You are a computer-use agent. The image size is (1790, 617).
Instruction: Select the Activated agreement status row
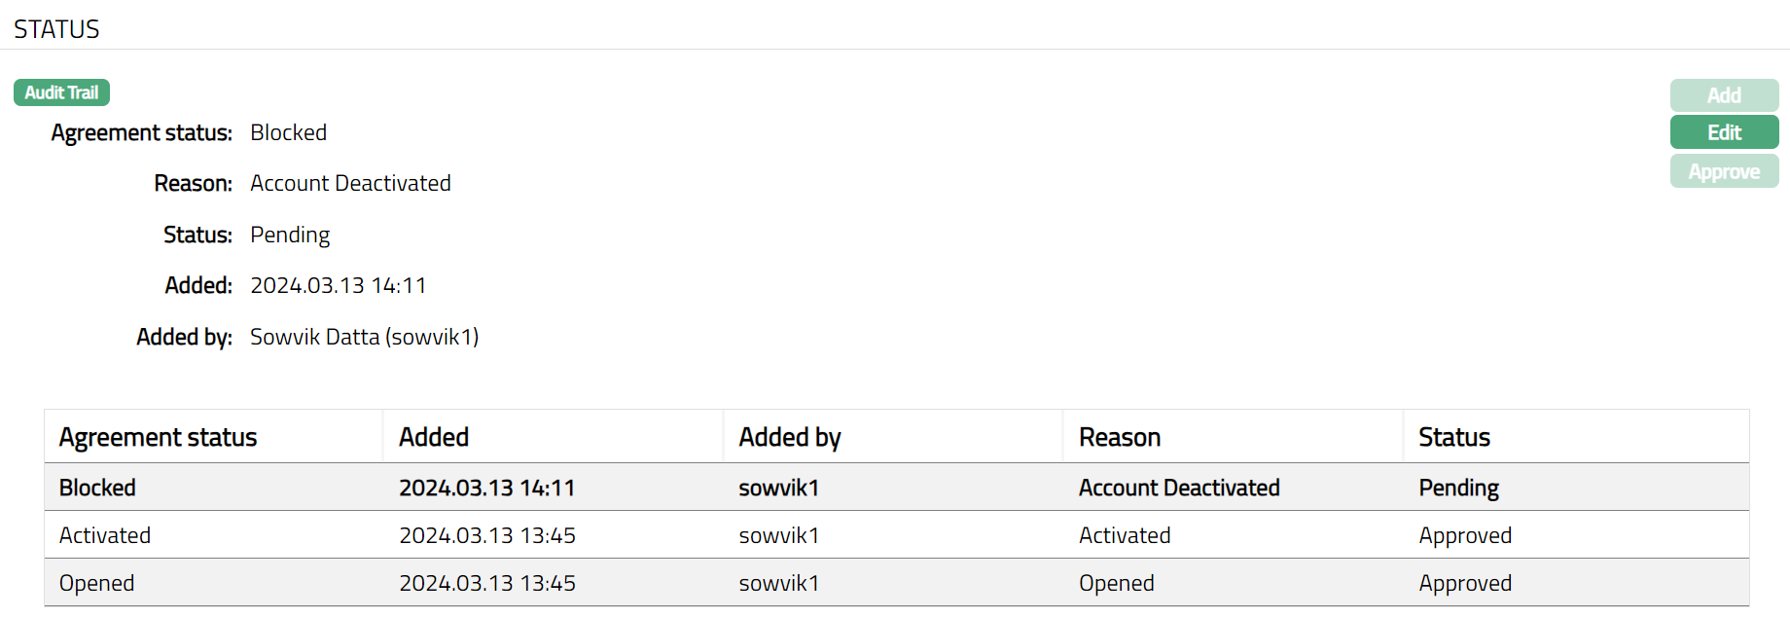tap(105, 535)
